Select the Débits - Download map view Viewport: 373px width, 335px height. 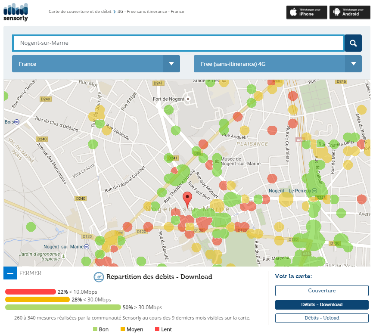pos(322,304)
